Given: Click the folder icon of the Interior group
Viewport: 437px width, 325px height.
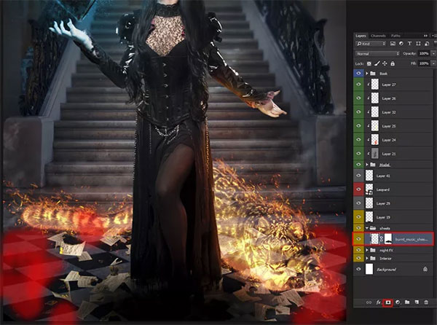Looking at the screenshot, I should pyautogui.click(x=373, y=259).
